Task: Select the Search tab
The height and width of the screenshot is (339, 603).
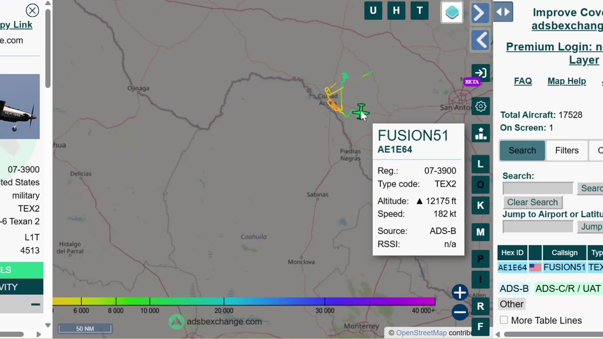Action: pyautogui.click(x=522, y=151)
